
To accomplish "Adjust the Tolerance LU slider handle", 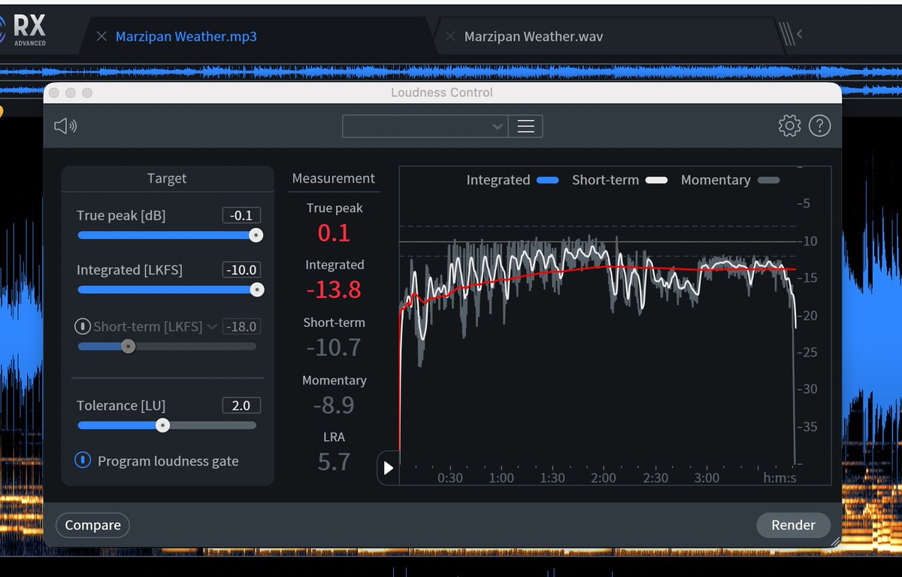I will coord(162,425).
